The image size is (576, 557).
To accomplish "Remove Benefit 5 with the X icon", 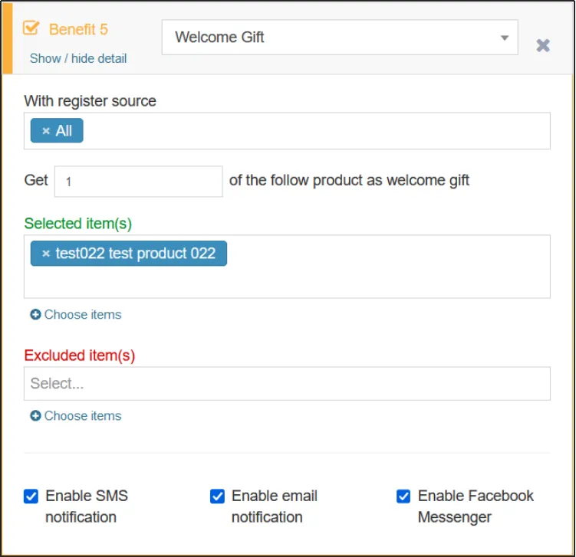I will (x=543, y=46).
